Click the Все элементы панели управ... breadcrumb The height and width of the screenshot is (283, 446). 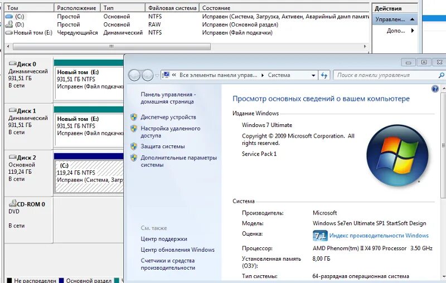pos(218,75)
